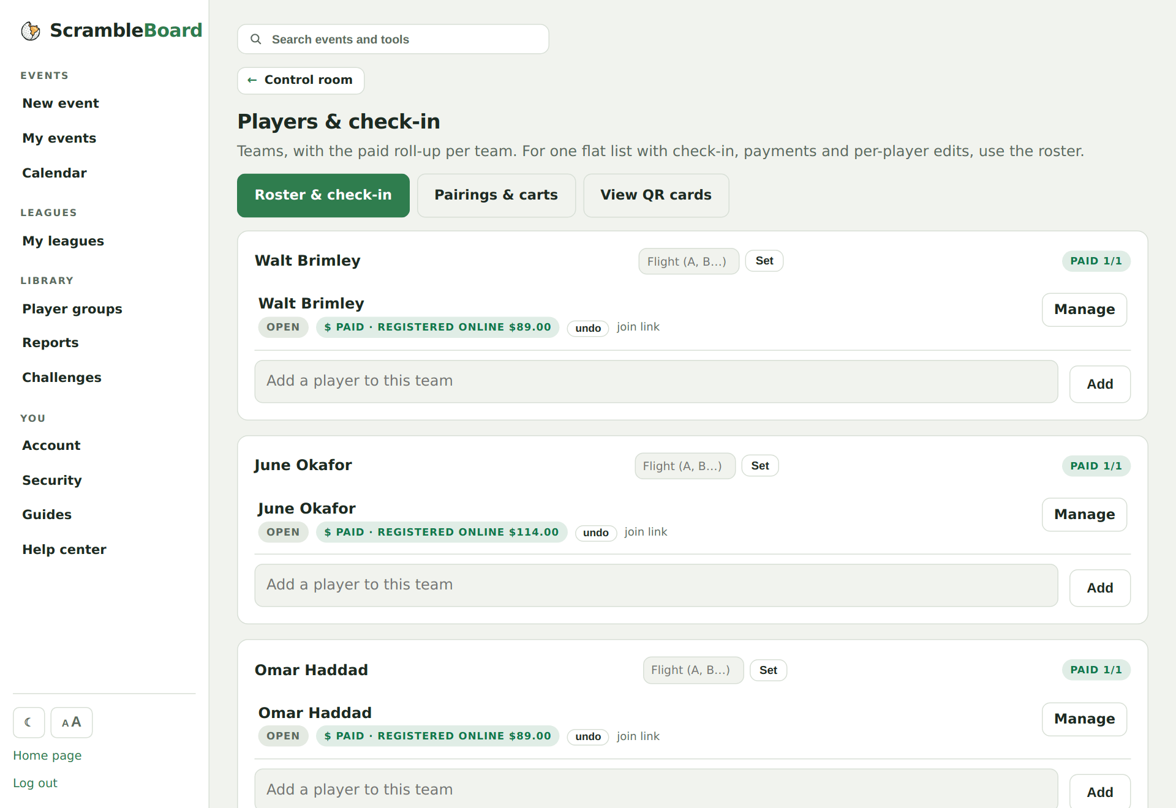Image resolution: width=1176 pixels, height=808 pixels.
Task: Set flight for Walt Brimley team
Action: [764, 261]
